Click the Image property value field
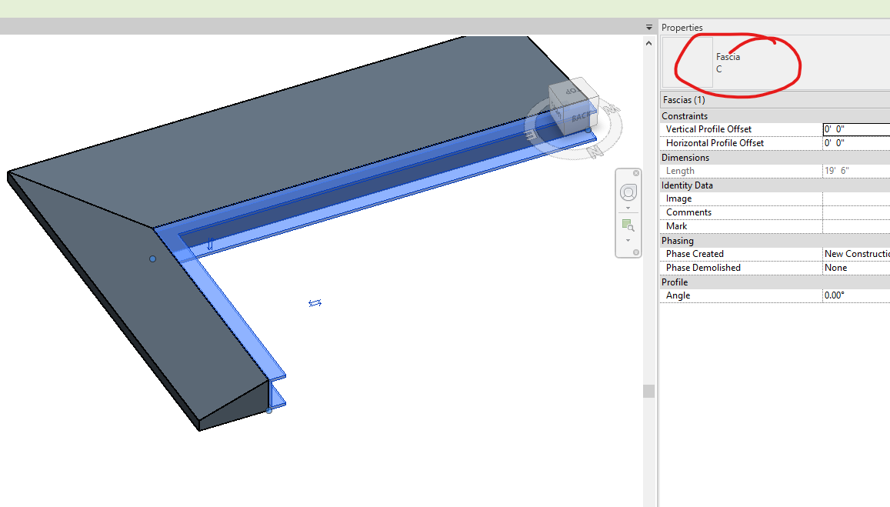 coord(856,198)
